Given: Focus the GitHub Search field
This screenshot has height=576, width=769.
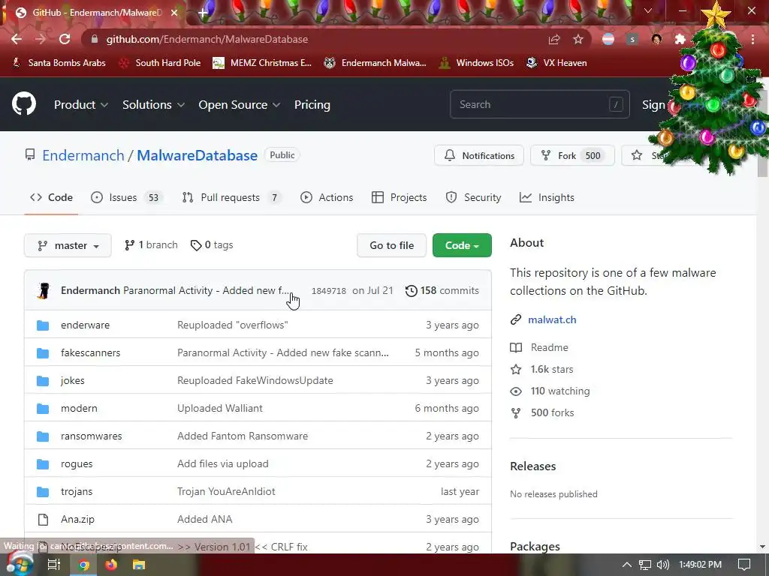Looking at the screenshot, I should [x=539, y=104].
